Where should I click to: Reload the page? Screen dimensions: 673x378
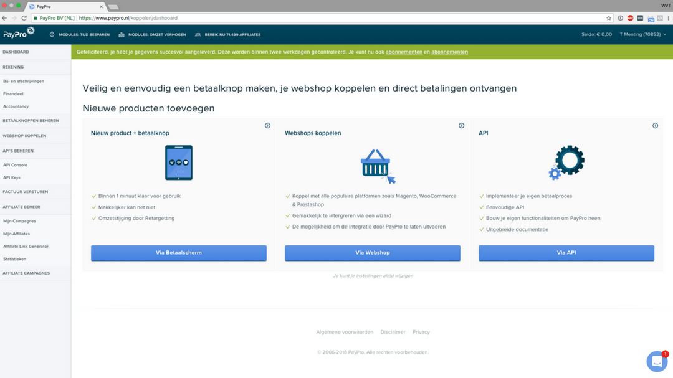coord(24,18)
